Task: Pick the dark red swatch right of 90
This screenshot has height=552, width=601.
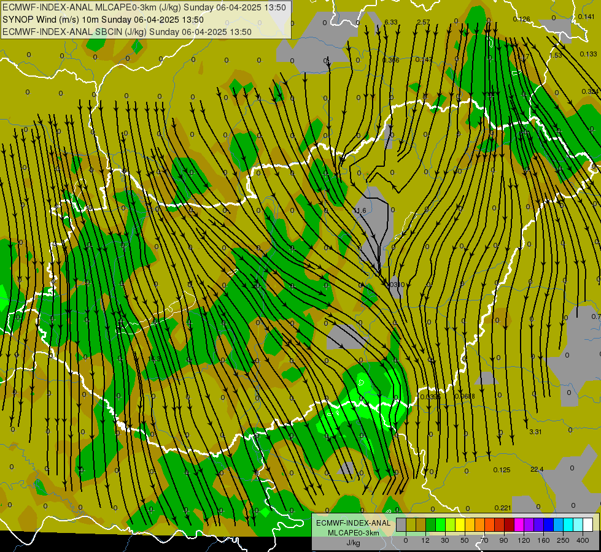Action: (x=510, y=524)
